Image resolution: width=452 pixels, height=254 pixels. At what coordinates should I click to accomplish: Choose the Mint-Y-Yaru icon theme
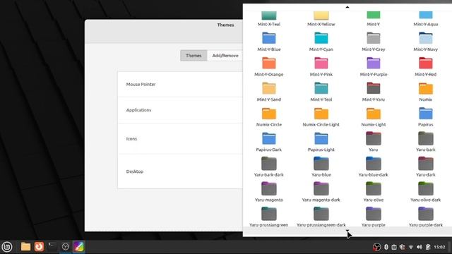tap(374, 92)
